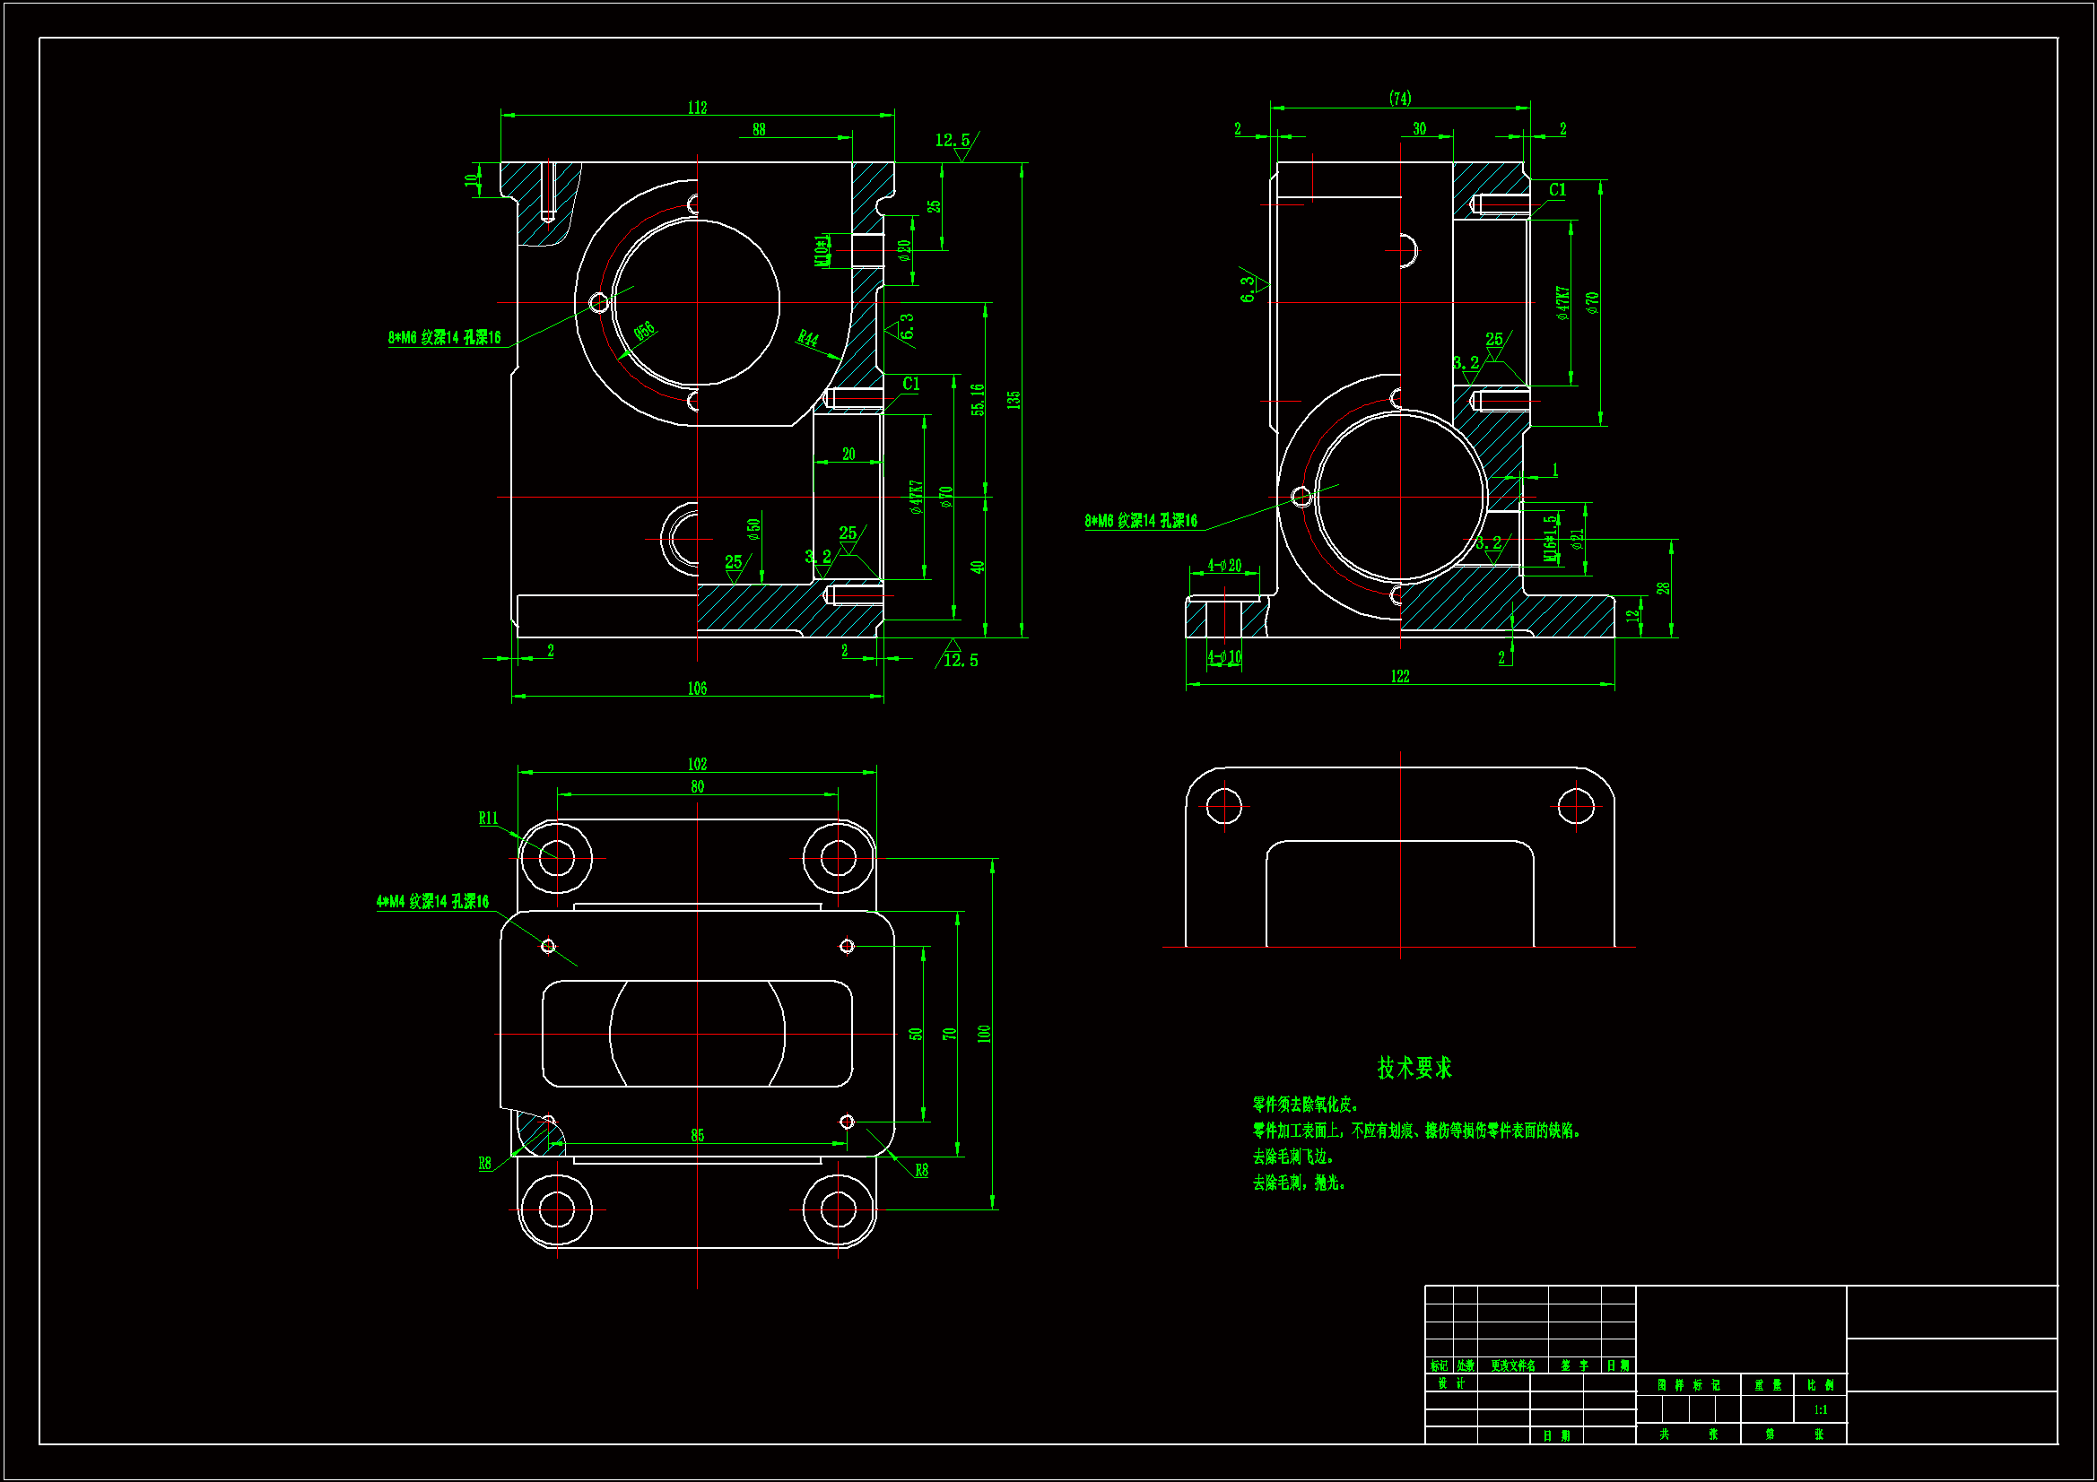Click the R11 radius label
The height and width of the screenshot is (1482, 2097).
[488, 819]
